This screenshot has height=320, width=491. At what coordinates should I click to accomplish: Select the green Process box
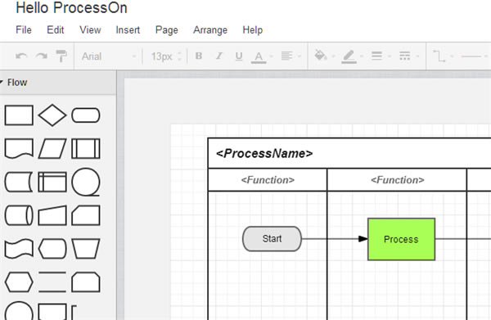click(401, 239)
